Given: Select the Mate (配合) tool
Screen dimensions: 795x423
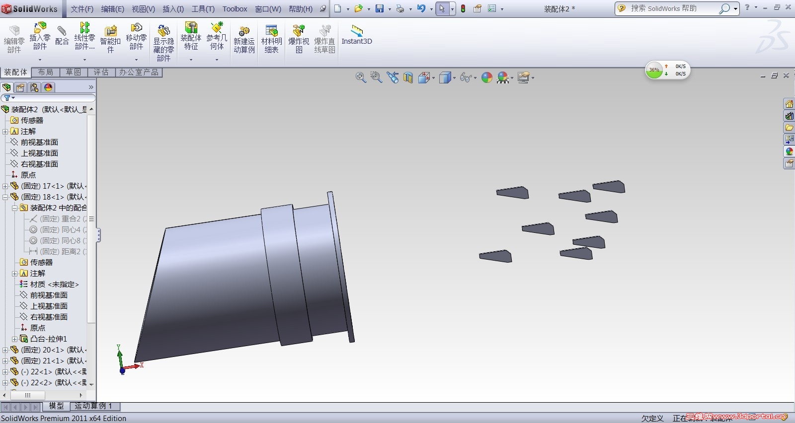Looking at the screenshot, I should click(62, 36).
